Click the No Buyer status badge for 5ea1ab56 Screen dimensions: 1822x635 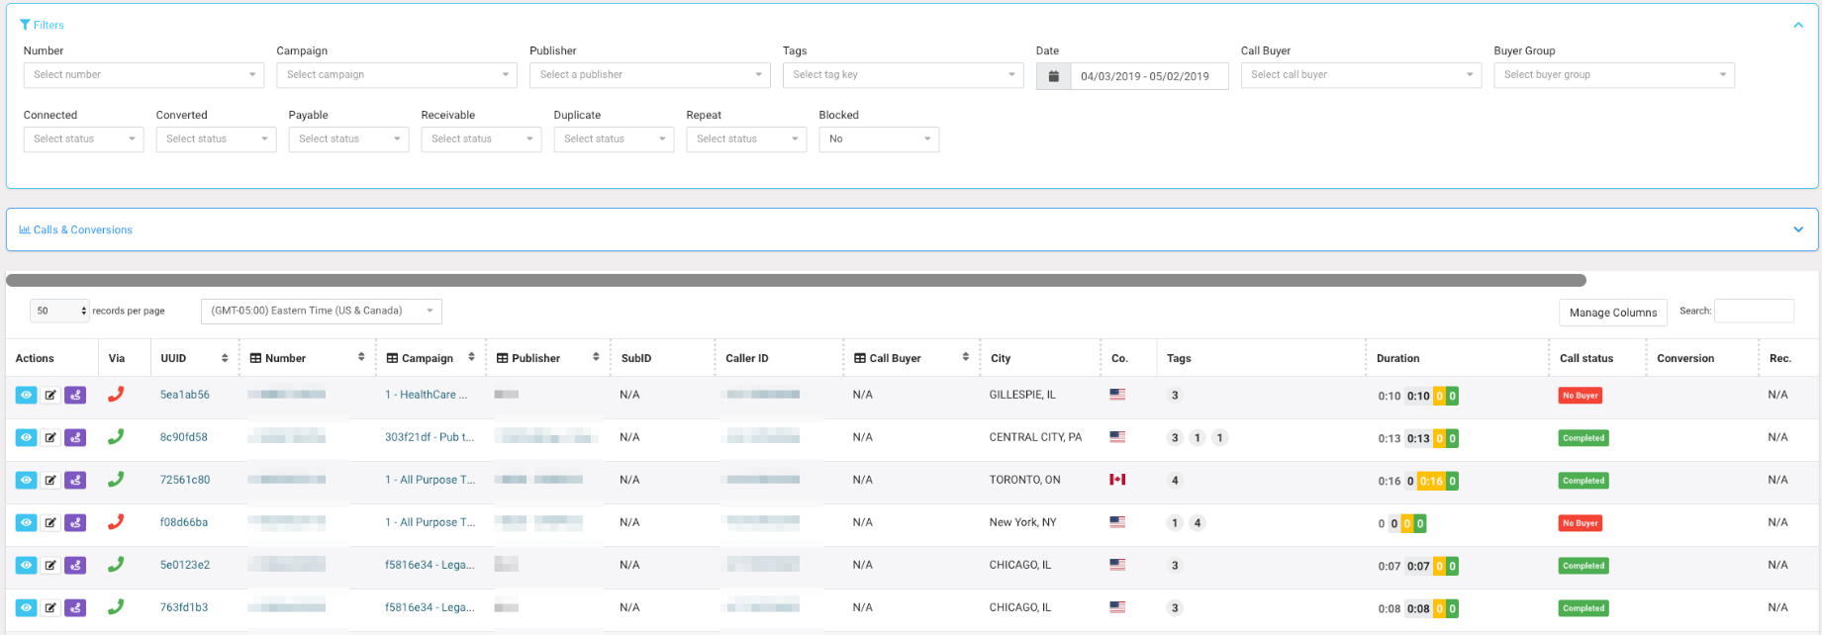pos(1581,396)
